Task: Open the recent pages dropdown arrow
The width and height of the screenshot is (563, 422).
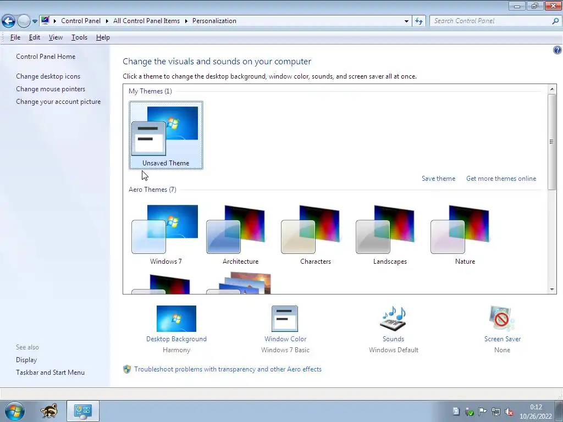Action: [x=35, y=21]
